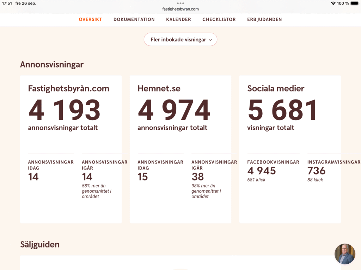
Task: Tap the fastighetsbyran.com address field
Action: click(x=180, y=9)
